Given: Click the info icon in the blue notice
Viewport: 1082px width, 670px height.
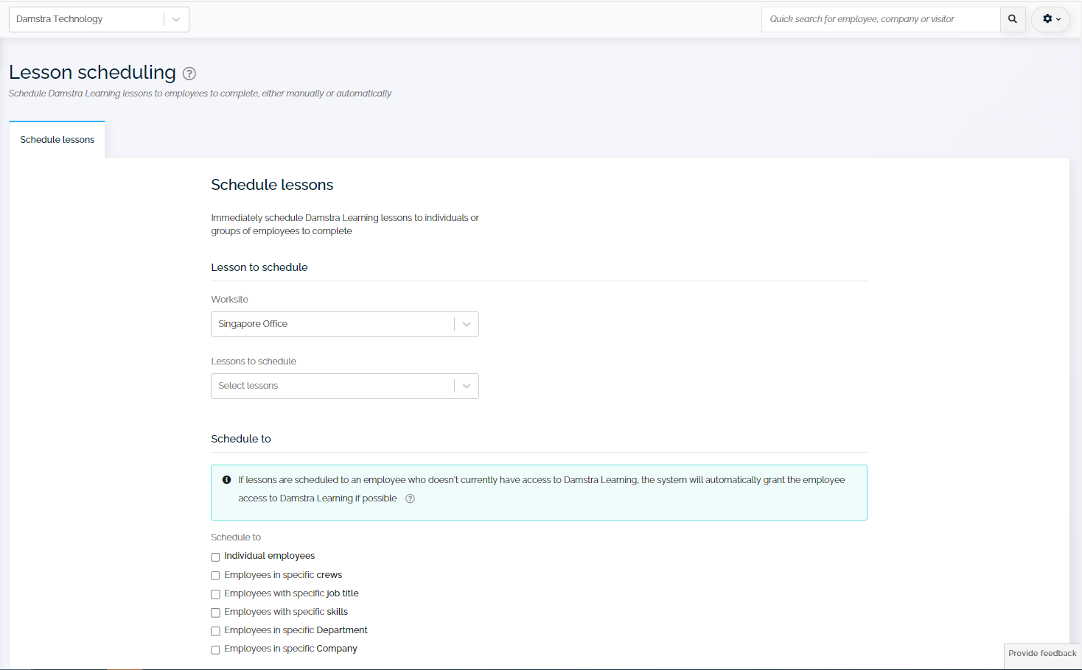Looking at the screenshot, I should click(226, 479).
